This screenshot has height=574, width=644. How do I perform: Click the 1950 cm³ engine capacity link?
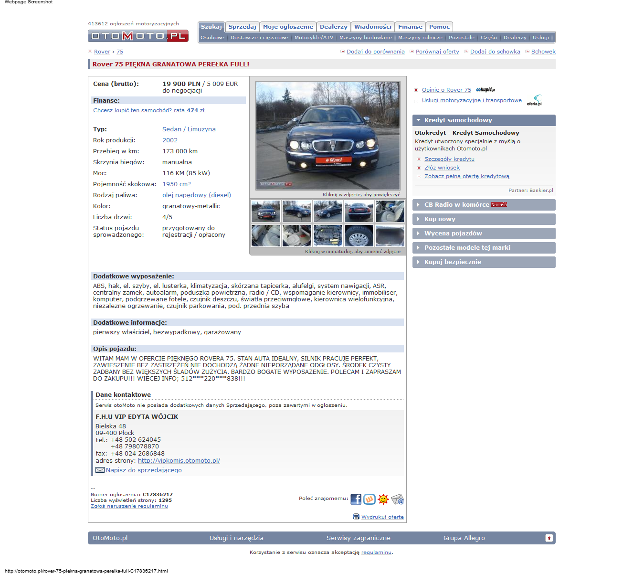[x=177, y=184]
